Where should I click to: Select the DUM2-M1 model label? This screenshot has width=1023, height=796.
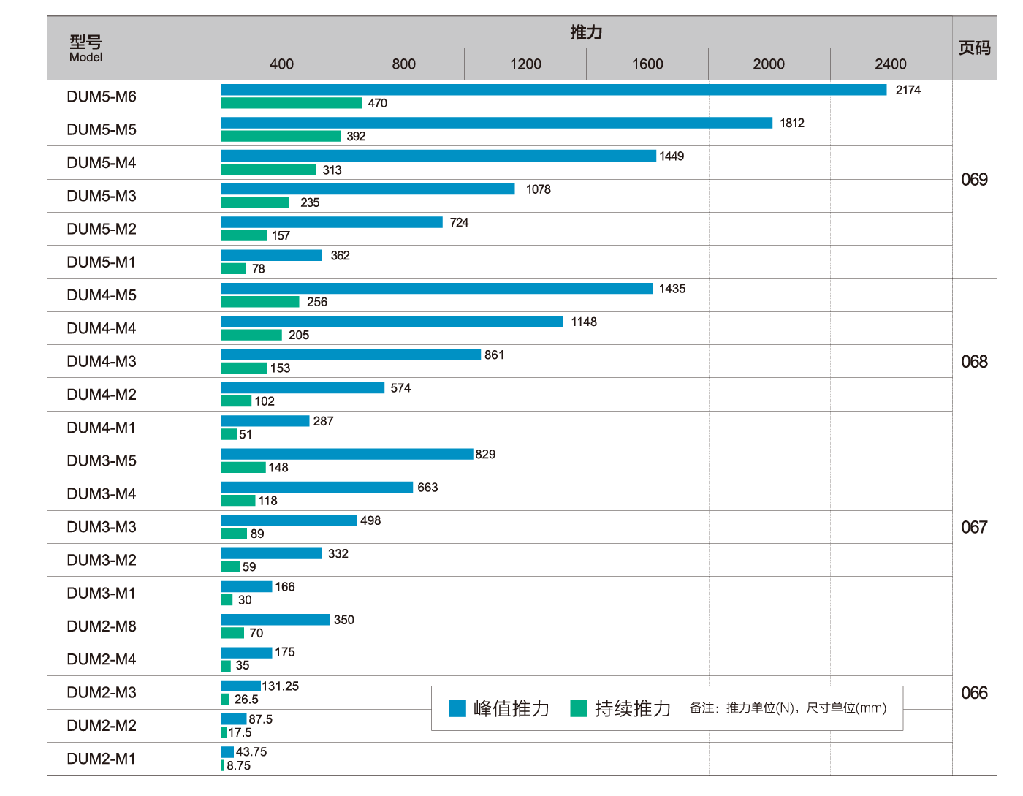click(102, 759)
